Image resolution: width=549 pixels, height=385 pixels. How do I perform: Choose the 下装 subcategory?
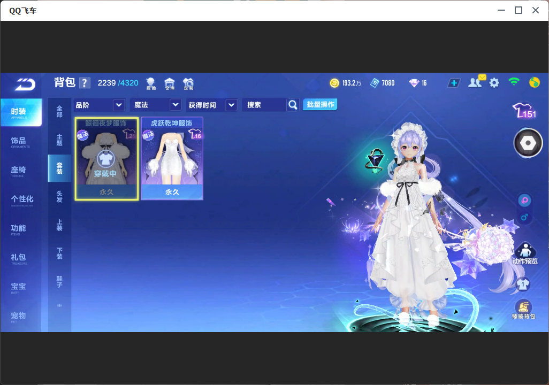pos(59,253)
